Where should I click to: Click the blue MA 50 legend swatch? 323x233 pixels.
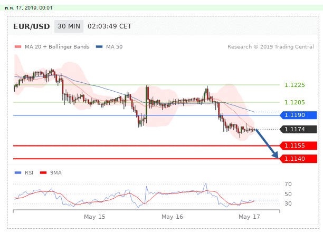coord(99,47)
